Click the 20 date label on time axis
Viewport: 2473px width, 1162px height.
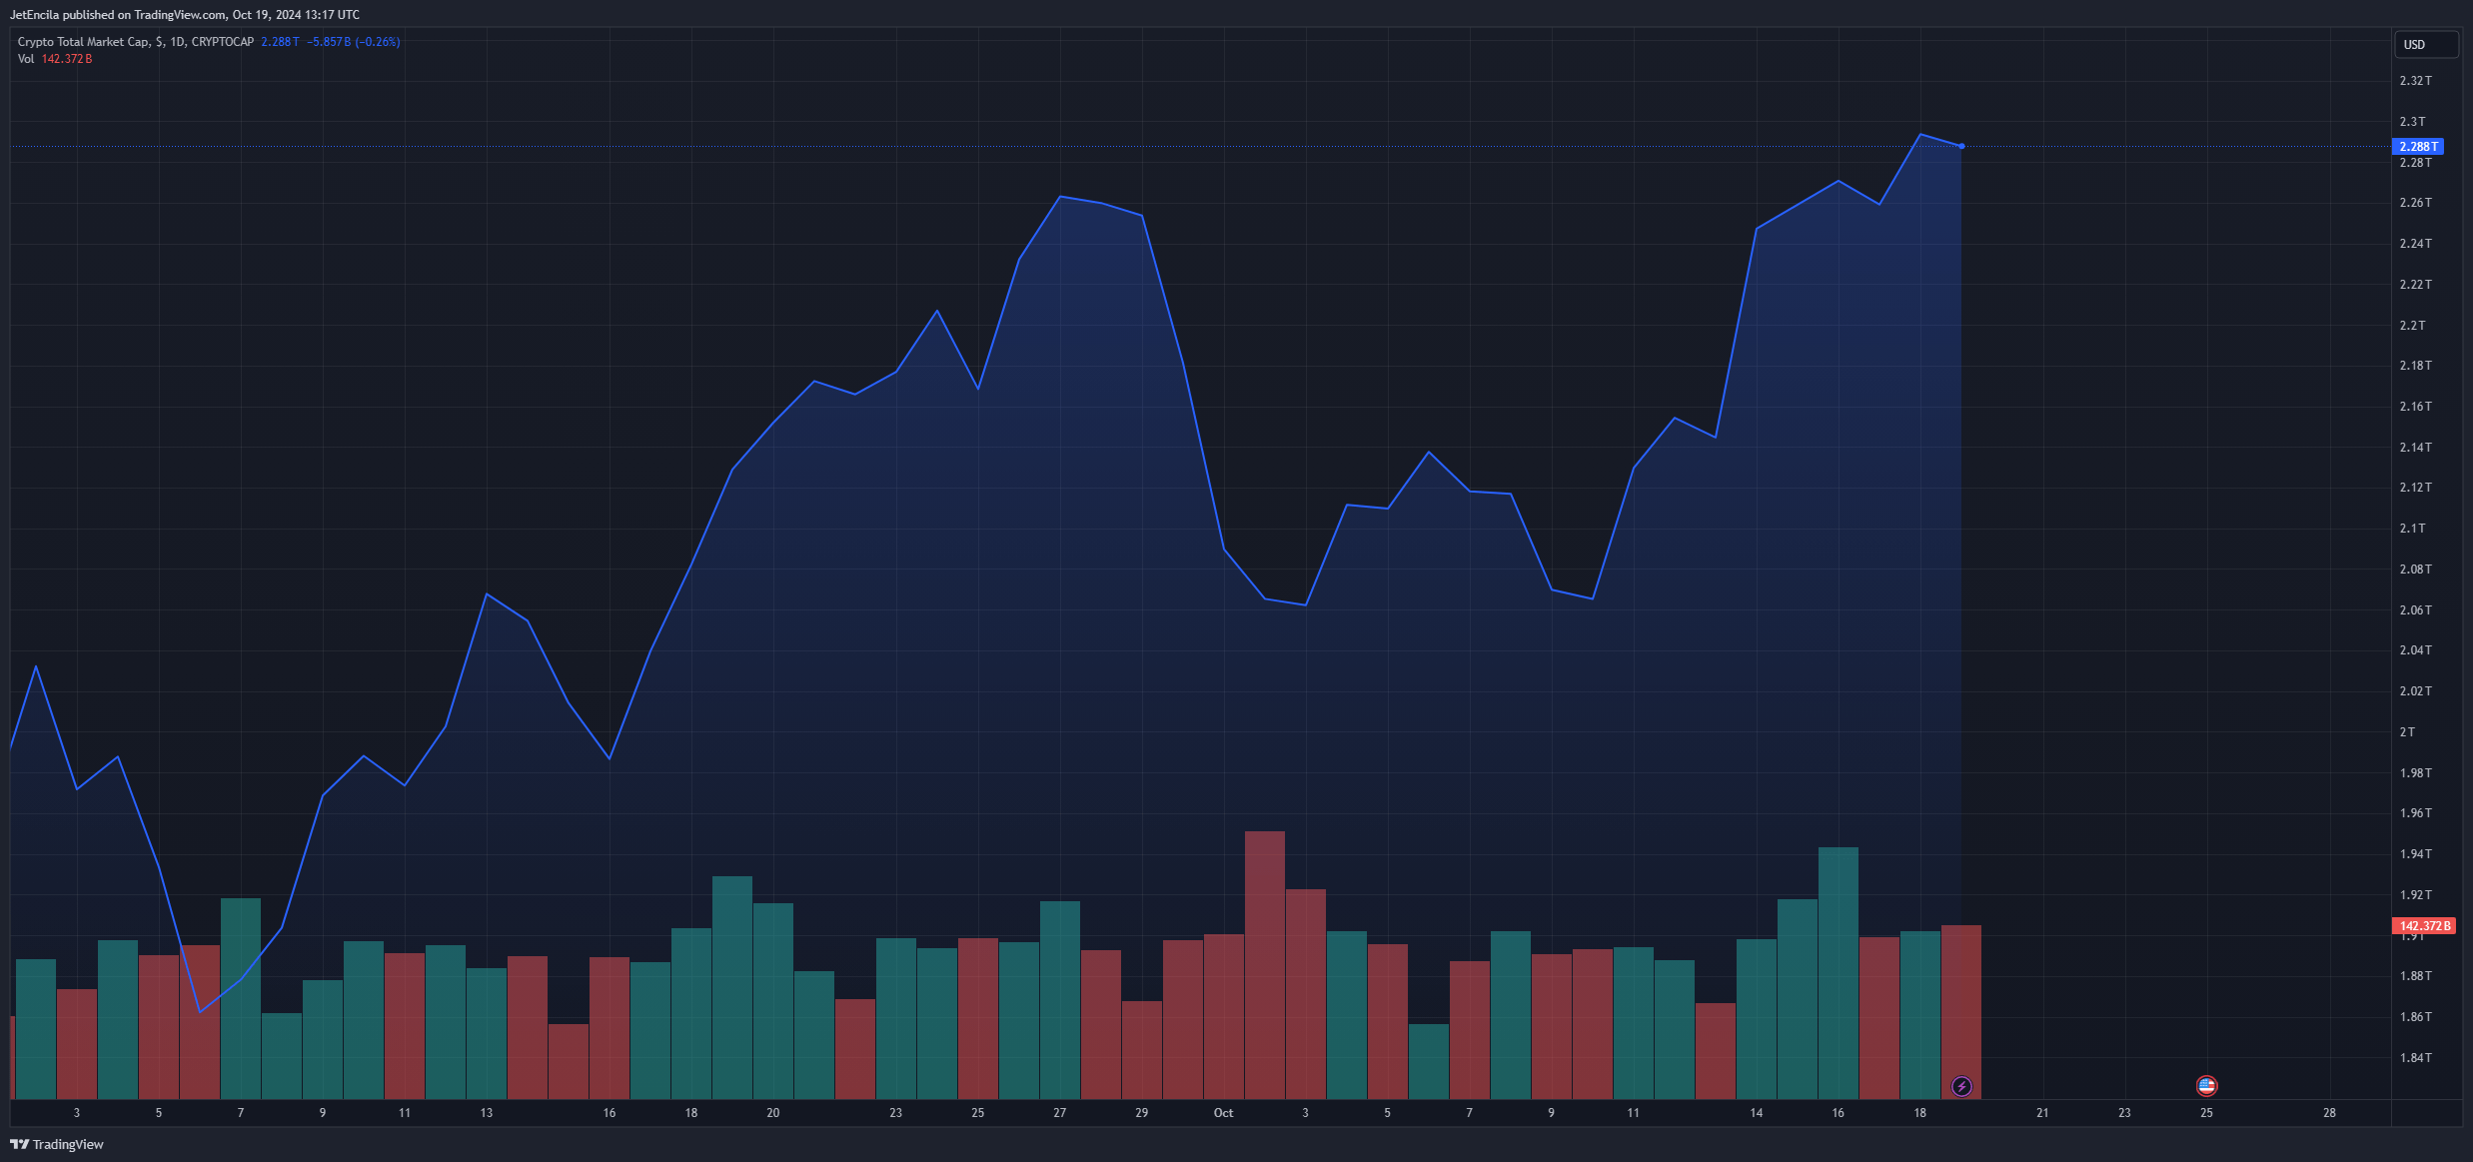(x=773, y=1113)
